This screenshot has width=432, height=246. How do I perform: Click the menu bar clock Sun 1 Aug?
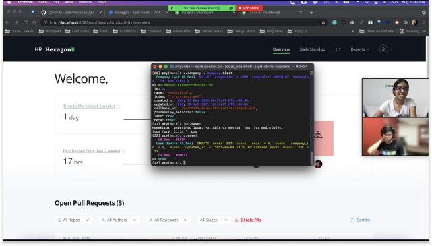[408, 2]
